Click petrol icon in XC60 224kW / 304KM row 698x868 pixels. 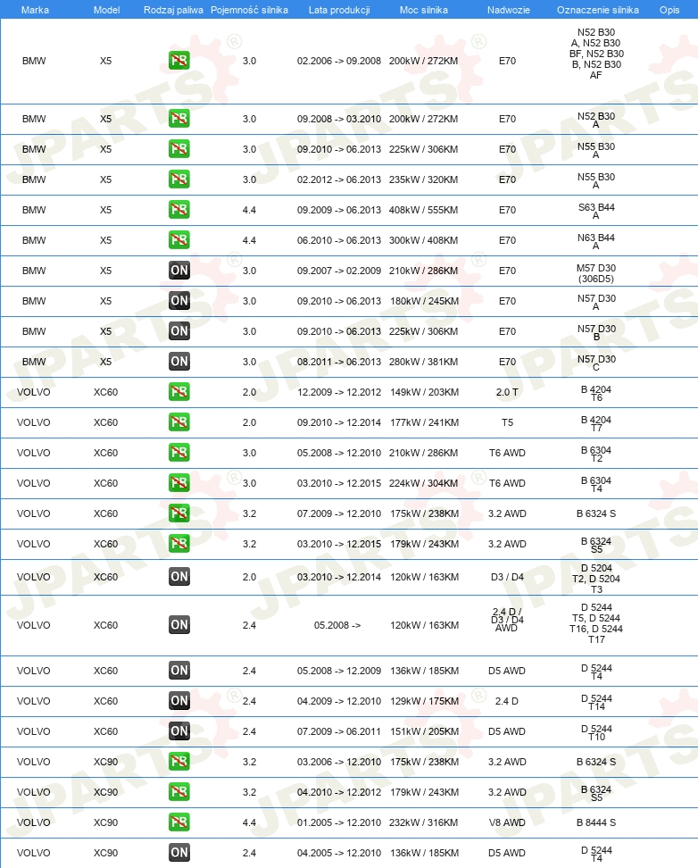tap(179, 483)
